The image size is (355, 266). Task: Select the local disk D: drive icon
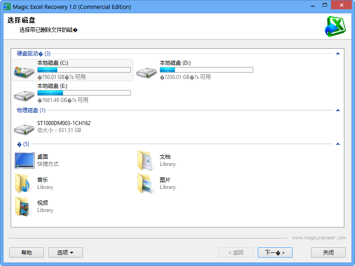coord(146,73)
